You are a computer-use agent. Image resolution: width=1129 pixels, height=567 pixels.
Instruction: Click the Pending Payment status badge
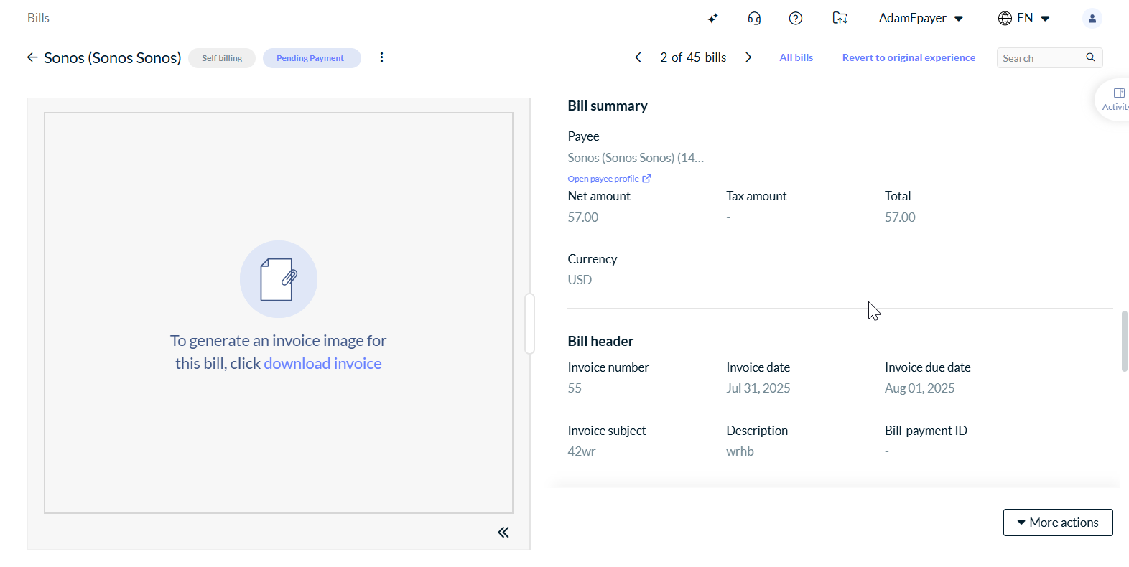(x=310, y=58)
